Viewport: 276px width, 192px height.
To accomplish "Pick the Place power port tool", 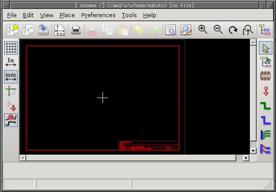I will coord(265,91).
